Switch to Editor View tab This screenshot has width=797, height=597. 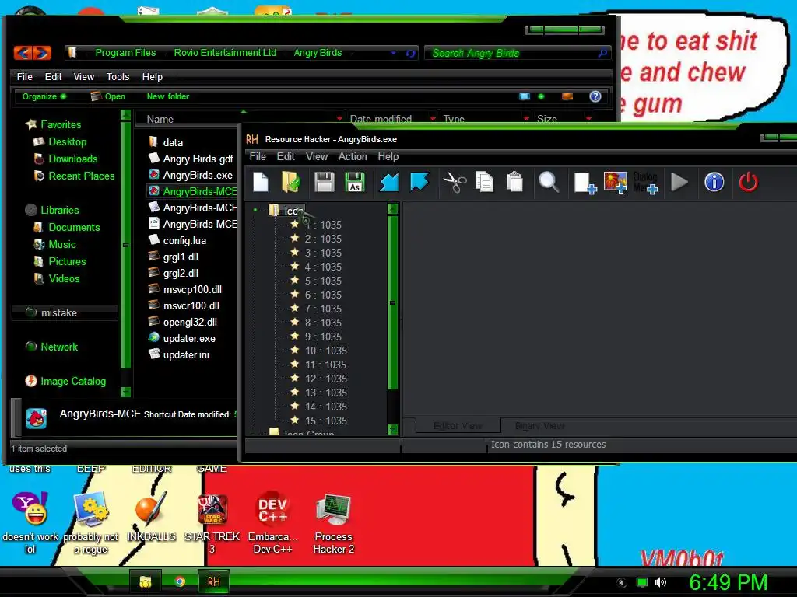click(x=458, y=426)
